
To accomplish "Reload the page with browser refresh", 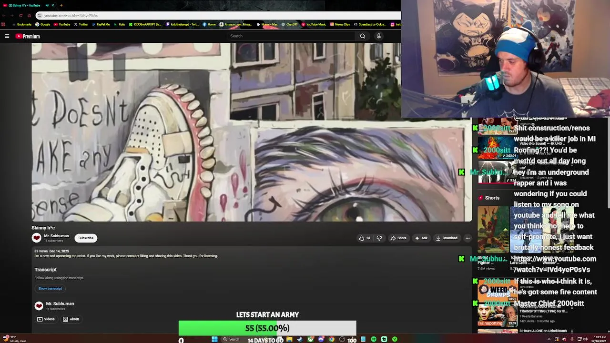I will [20, 15].
